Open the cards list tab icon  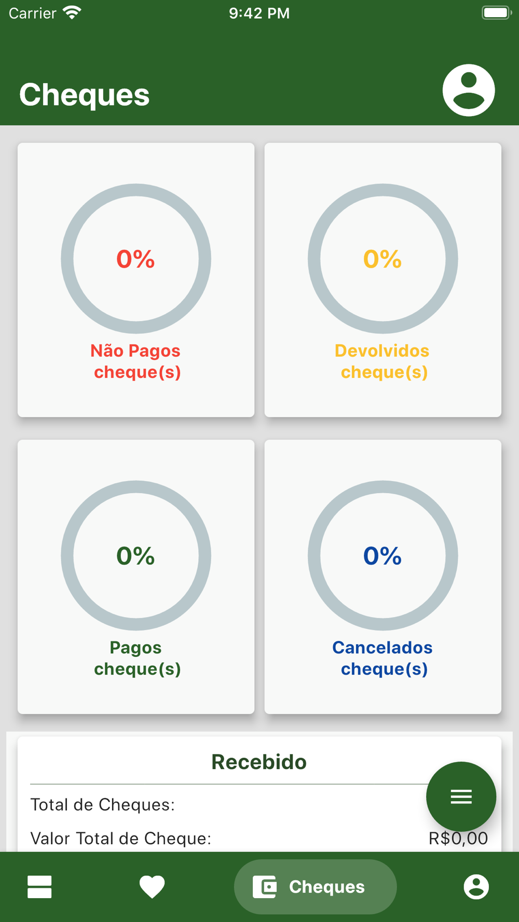pyautogui.click(x=39, y=887)
